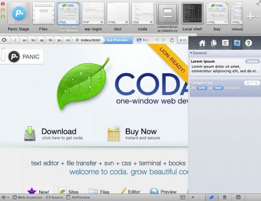Click the preview URL address field
The image size is (261, 201).
click(146, 40)
